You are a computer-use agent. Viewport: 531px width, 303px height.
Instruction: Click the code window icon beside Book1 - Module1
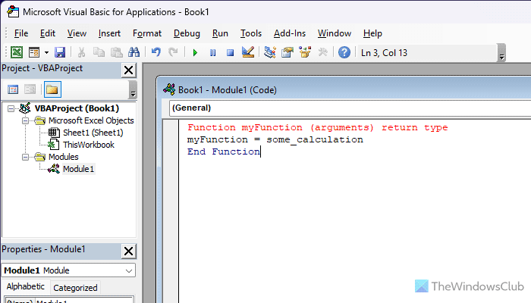pyautogui.click(x=169, y=89)
